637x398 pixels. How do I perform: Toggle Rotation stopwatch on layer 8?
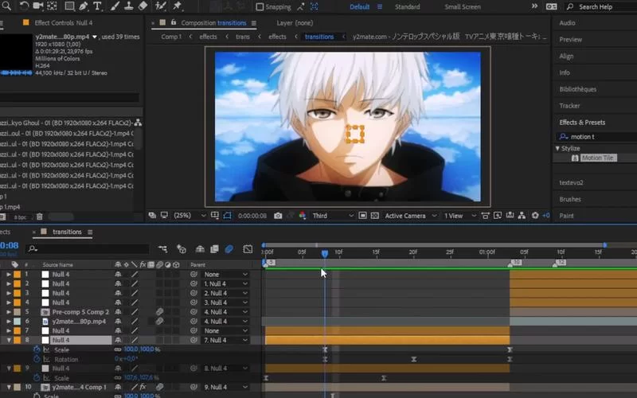[37, 360]
